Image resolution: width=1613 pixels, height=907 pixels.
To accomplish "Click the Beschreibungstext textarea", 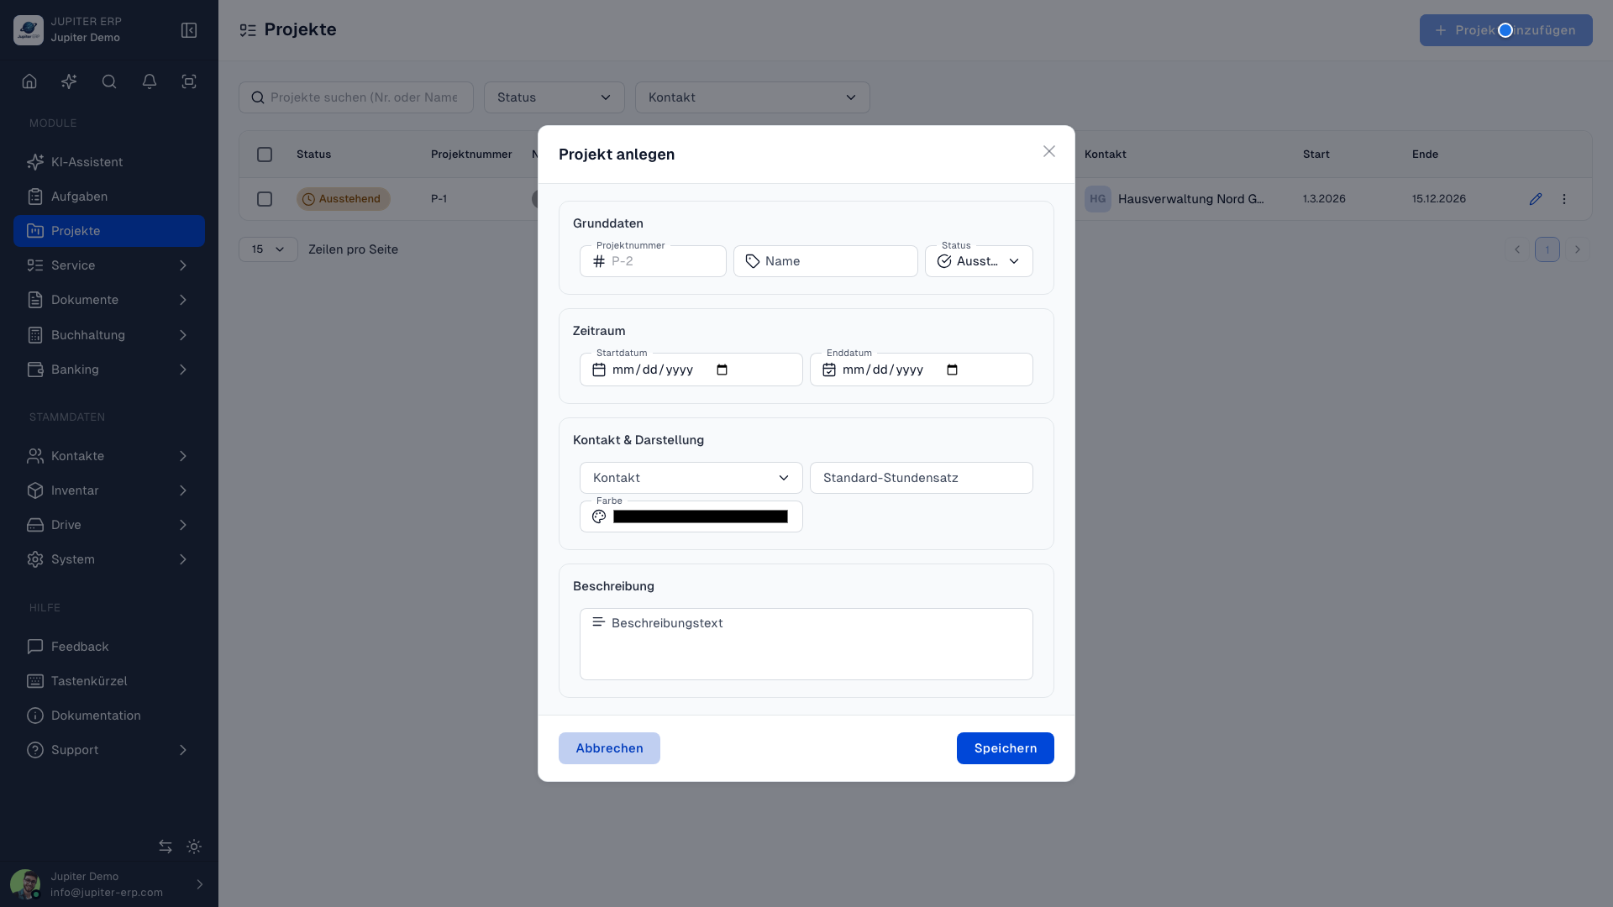I will coord(806,644).
